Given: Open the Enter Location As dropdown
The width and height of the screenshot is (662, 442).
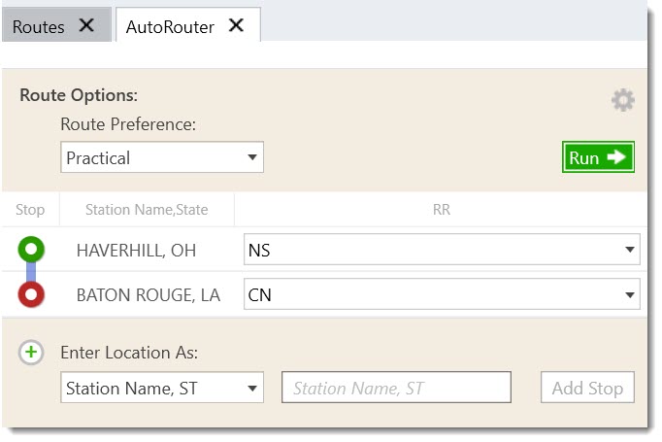Looking at the screenshot, I should click(162, 389).
